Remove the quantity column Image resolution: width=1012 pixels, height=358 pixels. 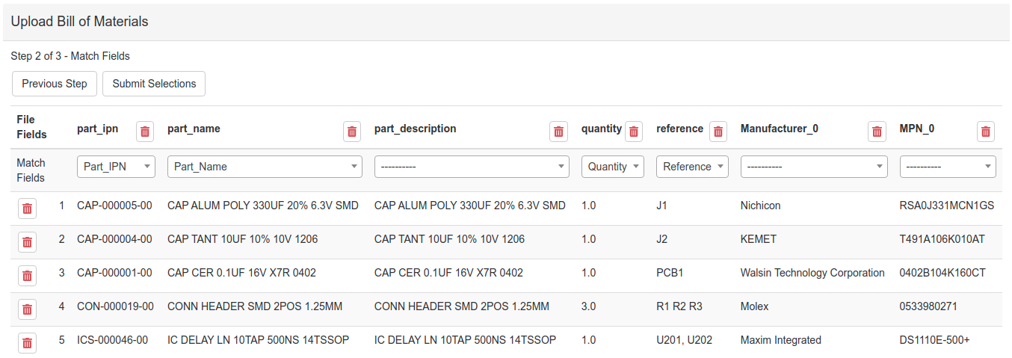(634, 132)
